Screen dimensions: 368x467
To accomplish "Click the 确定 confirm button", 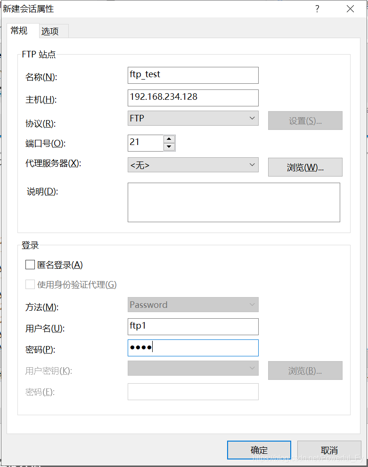I will (259, 450).
